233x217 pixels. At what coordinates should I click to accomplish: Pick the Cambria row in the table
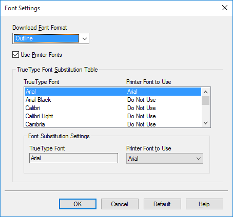(113, 124)
